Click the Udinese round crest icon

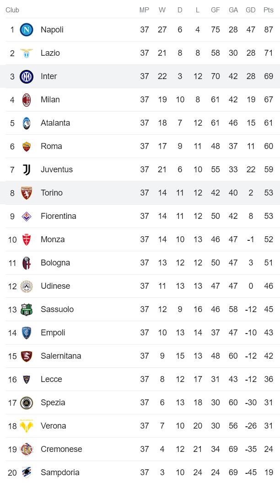pyautogui.click(x=27, y=286)
